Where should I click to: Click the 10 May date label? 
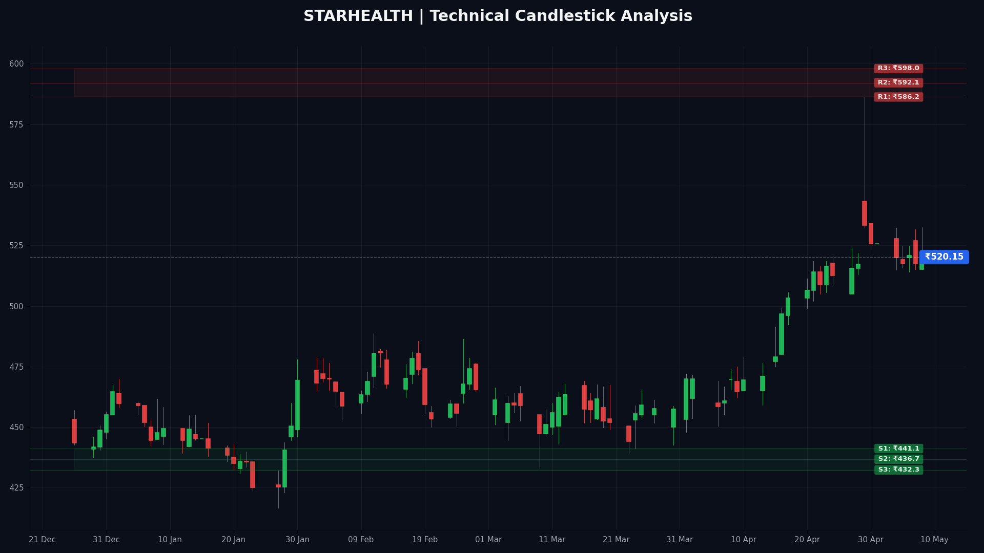[x=935, y=540]
